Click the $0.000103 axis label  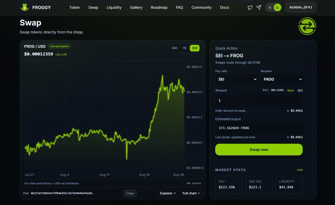coord(194,142)
